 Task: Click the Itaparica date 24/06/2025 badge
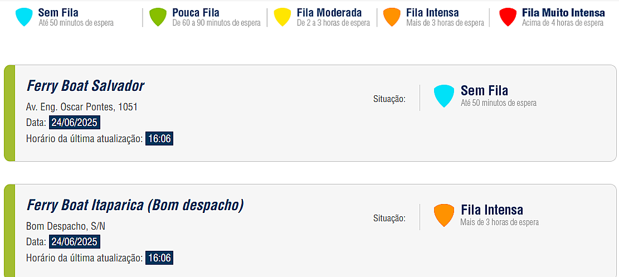(x=74, y=242)
